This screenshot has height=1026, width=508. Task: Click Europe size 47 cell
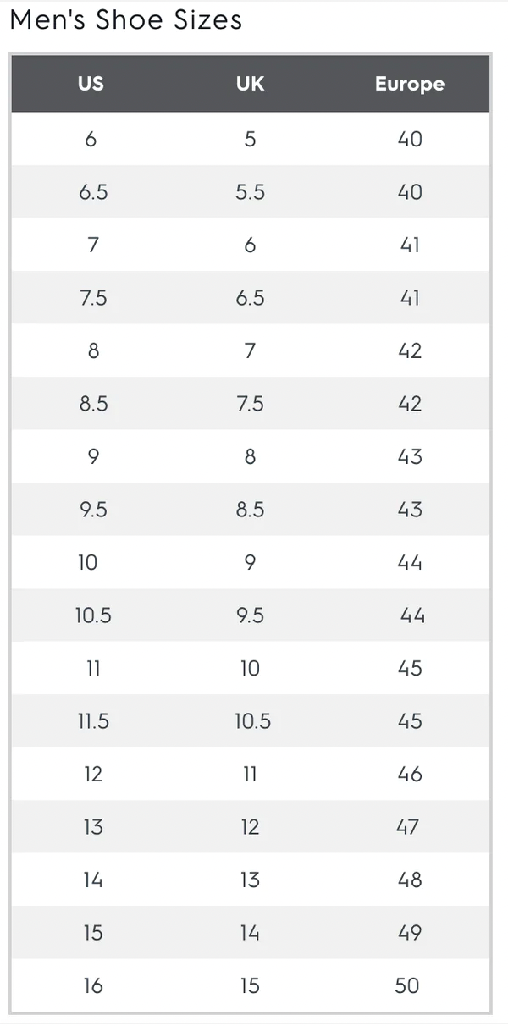coord(408,827)
